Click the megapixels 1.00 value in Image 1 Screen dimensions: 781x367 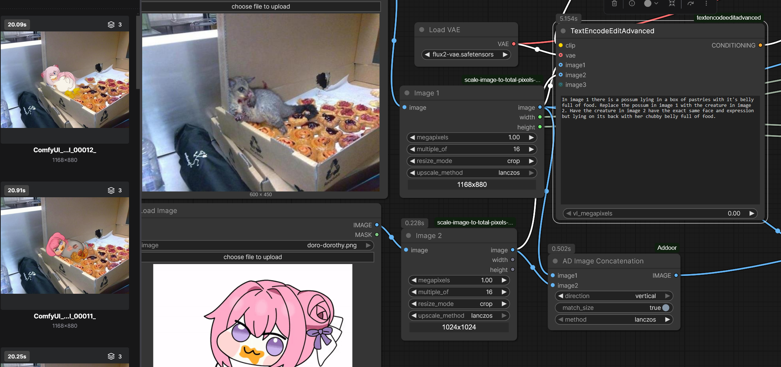click(514, 137)
